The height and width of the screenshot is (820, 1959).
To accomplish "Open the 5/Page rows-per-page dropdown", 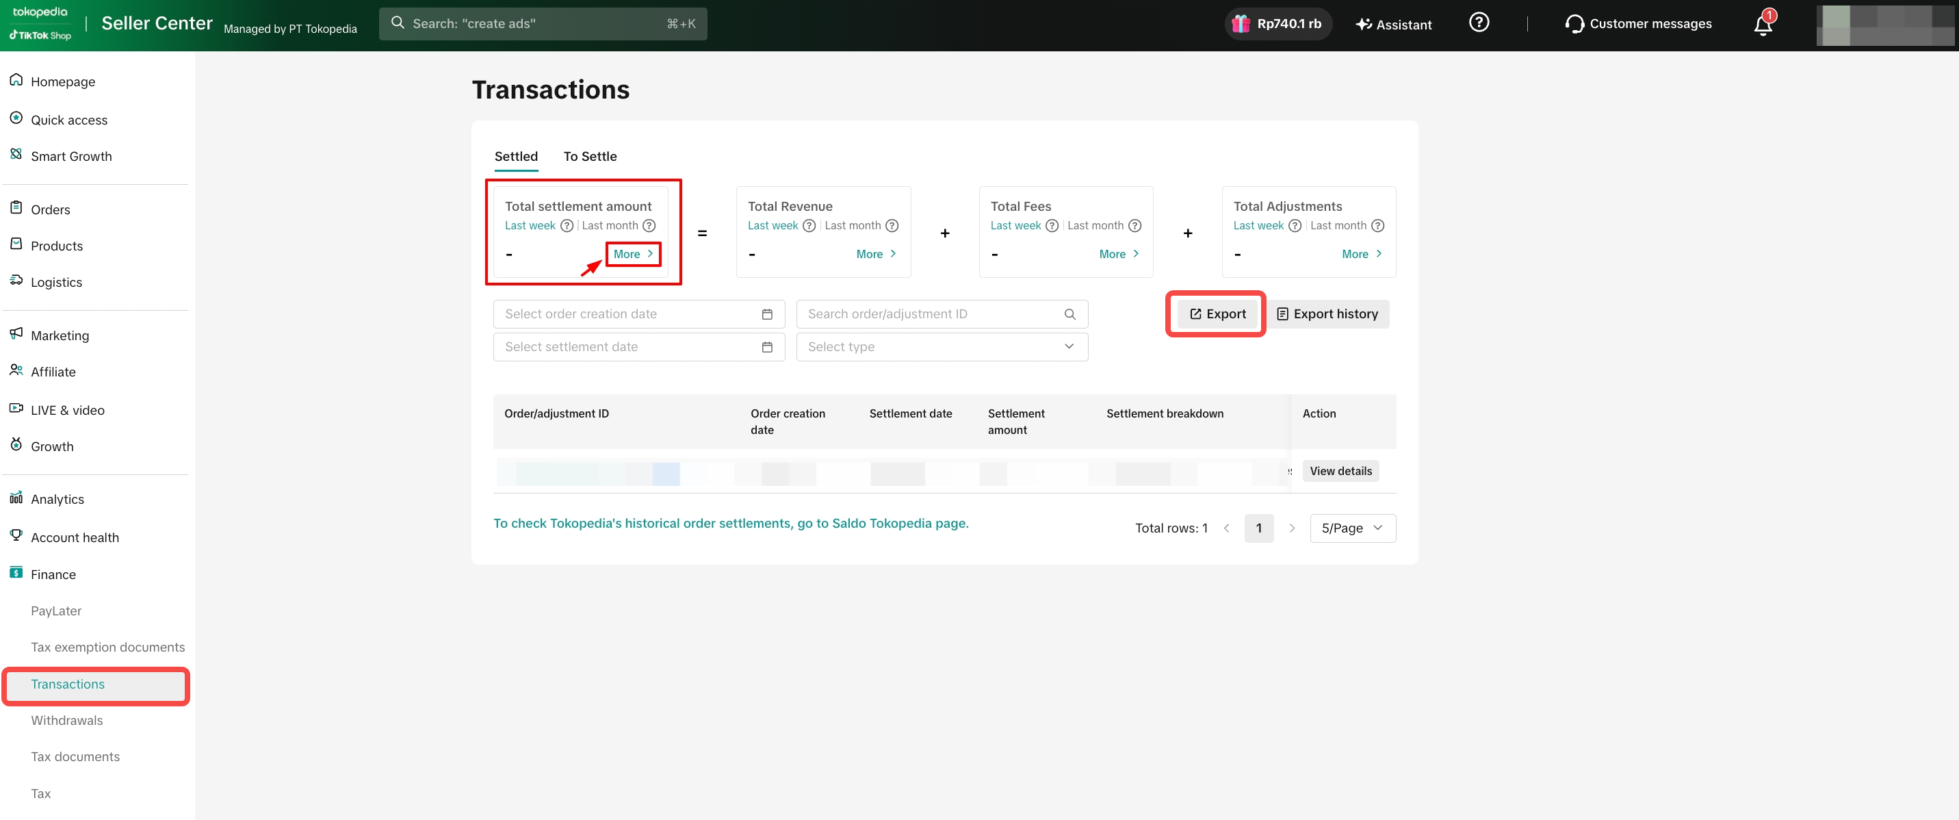I will pyautogui.click(x=1352, y=528).
